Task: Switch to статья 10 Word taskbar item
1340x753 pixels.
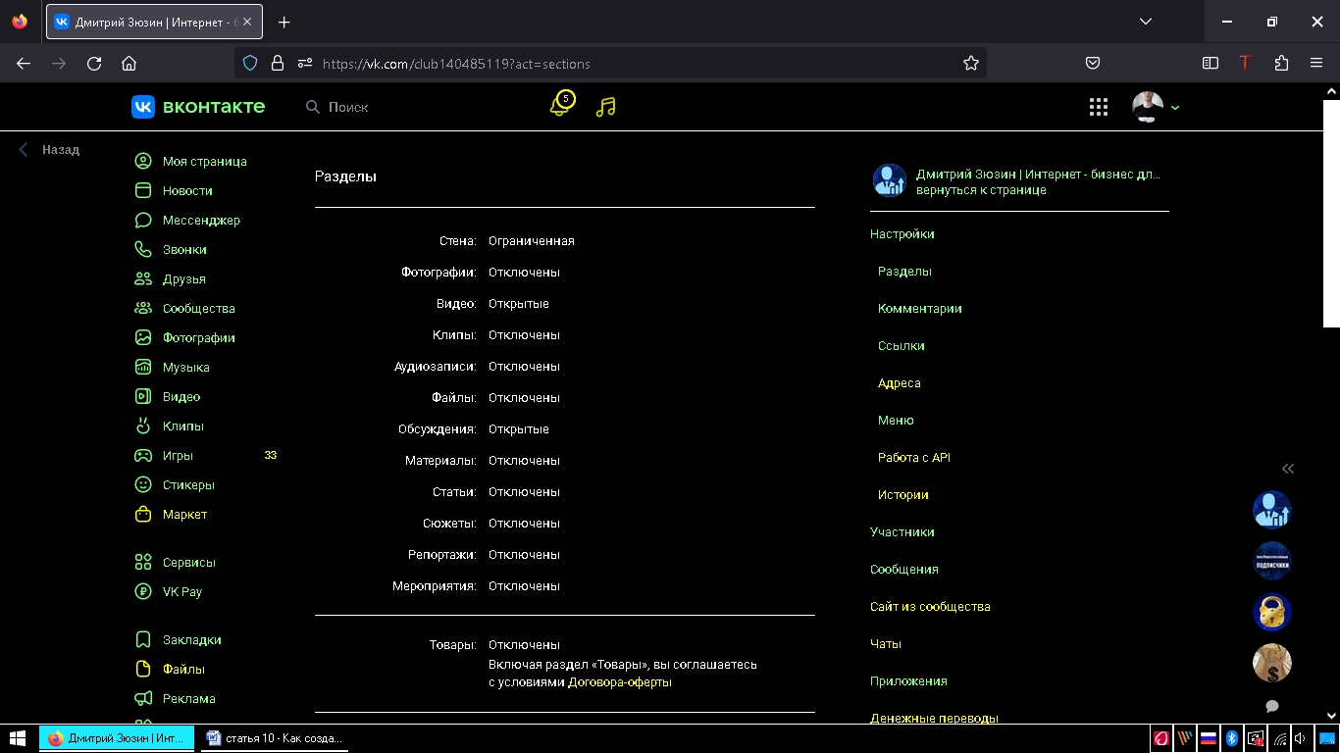Action: [x=274, y=738]
